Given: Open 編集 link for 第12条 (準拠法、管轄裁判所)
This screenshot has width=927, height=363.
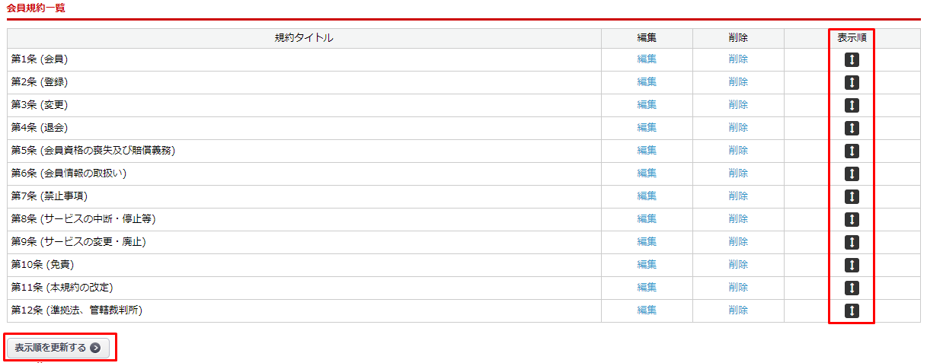Looking at the screenshot, I should tap(647, 310).
